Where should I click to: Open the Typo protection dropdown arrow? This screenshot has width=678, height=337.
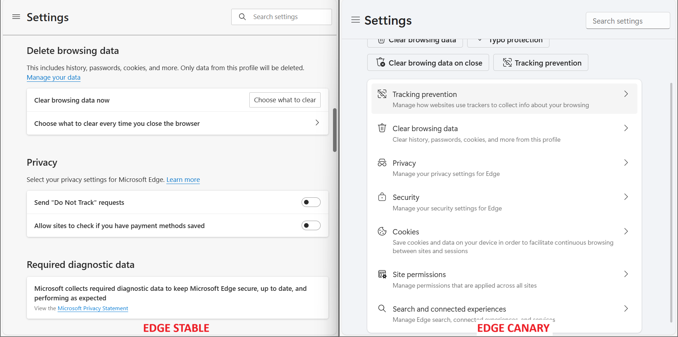(x=480, y=40)
